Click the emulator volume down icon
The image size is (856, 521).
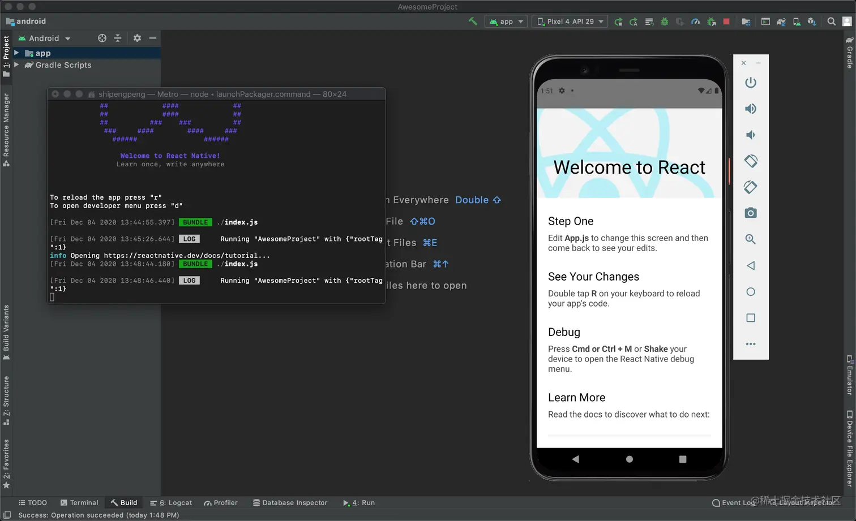point(751,135)
